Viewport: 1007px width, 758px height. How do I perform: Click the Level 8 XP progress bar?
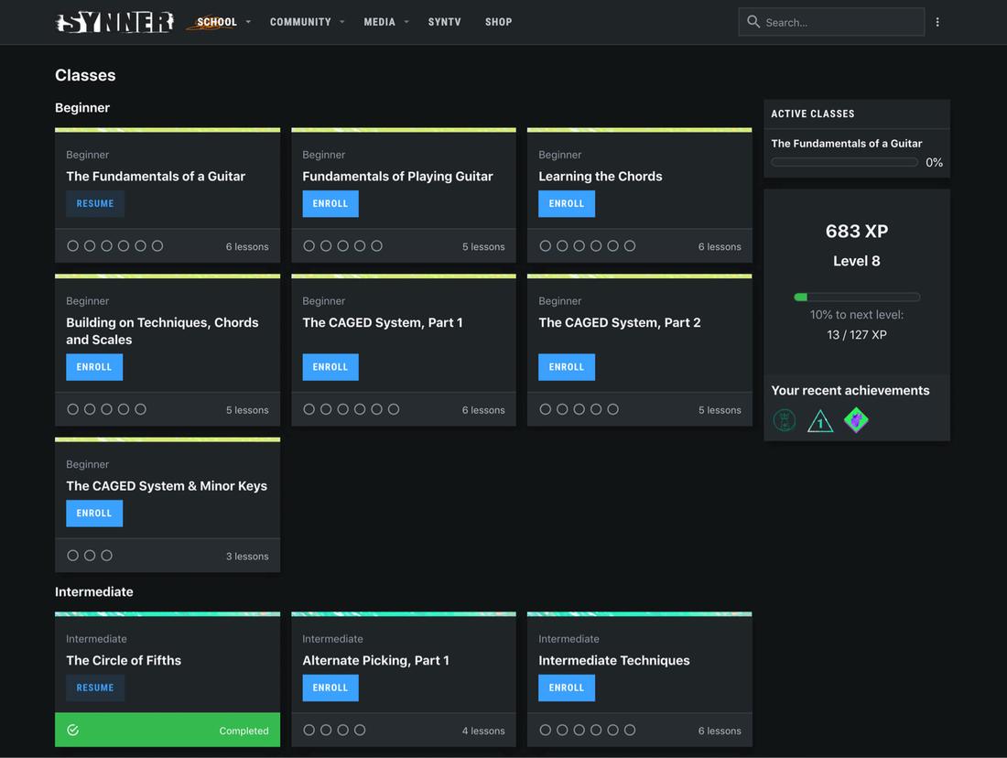(x=857, y=296)
